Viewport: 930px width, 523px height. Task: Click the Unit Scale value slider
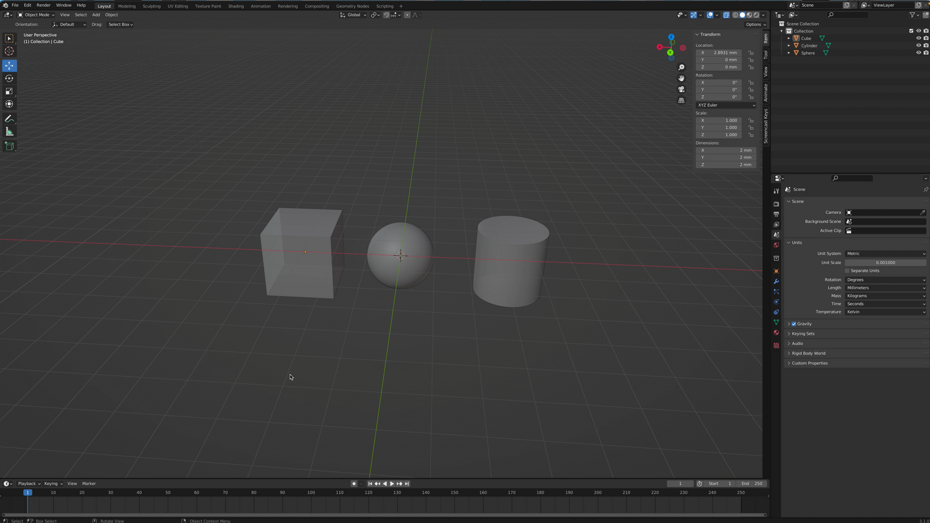[x=886, y=262]
